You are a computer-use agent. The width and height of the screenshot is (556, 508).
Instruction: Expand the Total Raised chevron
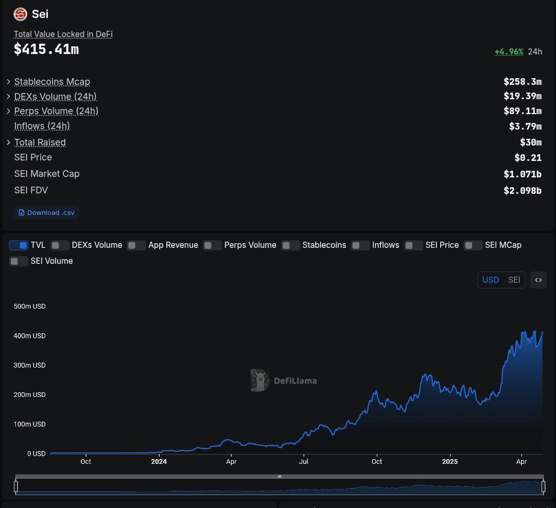click(9, 142)
